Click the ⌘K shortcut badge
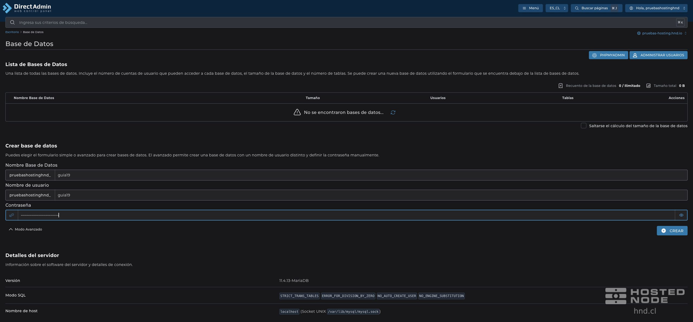The height and width of the screenshot is (322, 693). click(x=681, y=22)
